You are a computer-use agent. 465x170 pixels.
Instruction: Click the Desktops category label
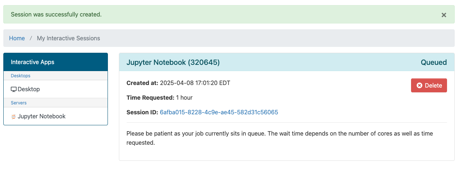click(x=21, y=76)
